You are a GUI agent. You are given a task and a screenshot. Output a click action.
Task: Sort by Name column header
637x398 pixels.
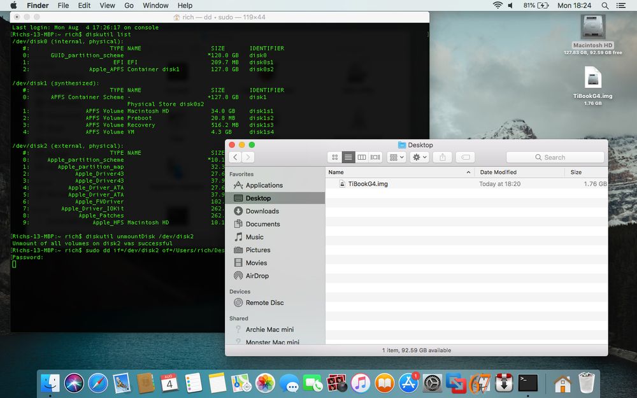(x=400, y=172)
